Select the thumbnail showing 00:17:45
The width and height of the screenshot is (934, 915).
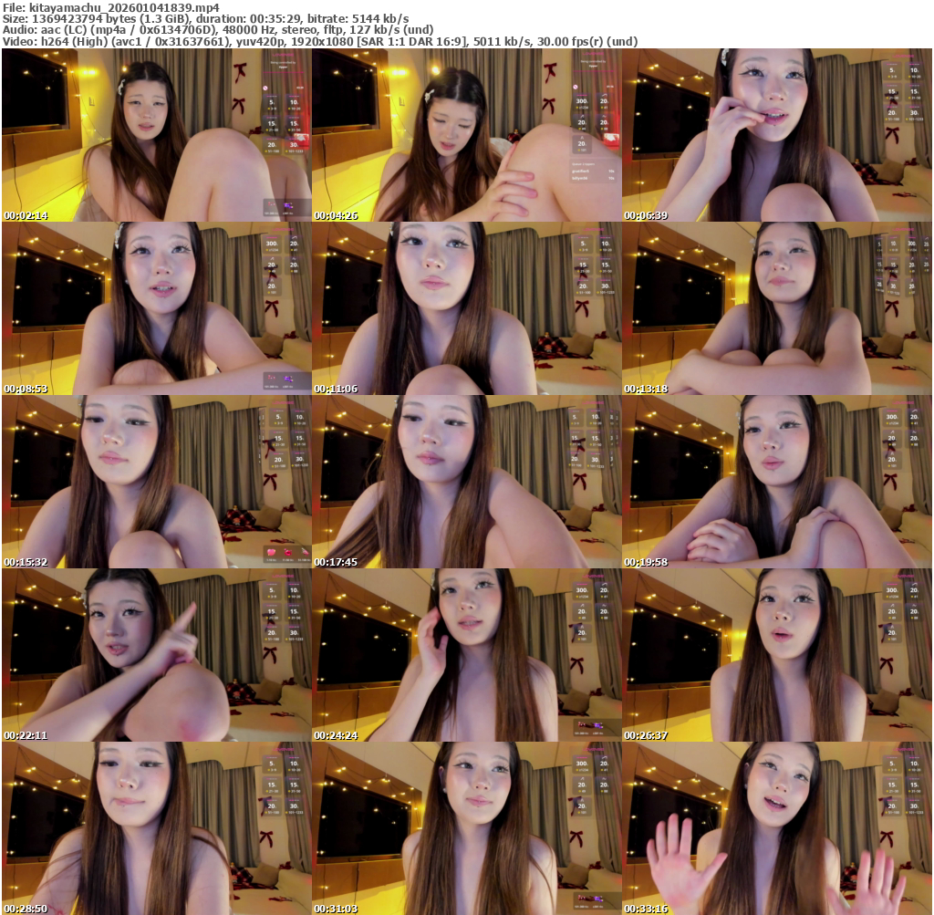click(x=466, y=482)
